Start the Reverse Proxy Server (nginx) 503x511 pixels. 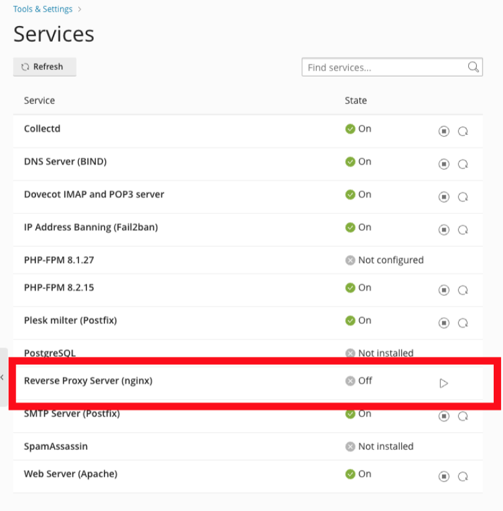444,383
